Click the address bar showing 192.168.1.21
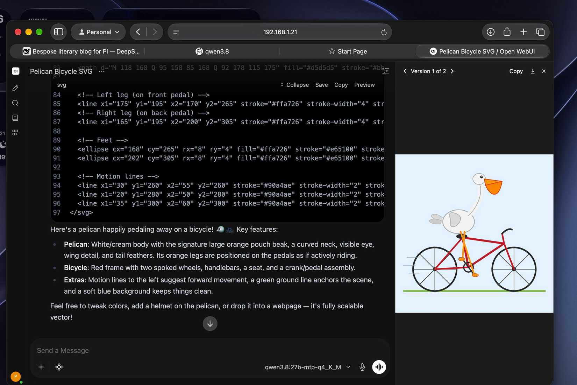 (x=280, y=32)
